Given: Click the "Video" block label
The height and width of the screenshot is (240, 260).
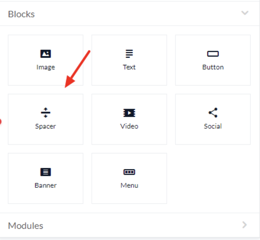Looking at the screenshot, I should pyautogui.click(x=129, y=126).
